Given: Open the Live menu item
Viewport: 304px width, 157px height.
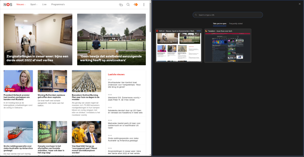Looking at the screenshot, I should coord(45,4).
